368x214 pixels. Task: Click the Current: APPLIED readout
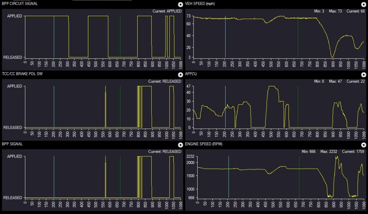tap(167, 11)
